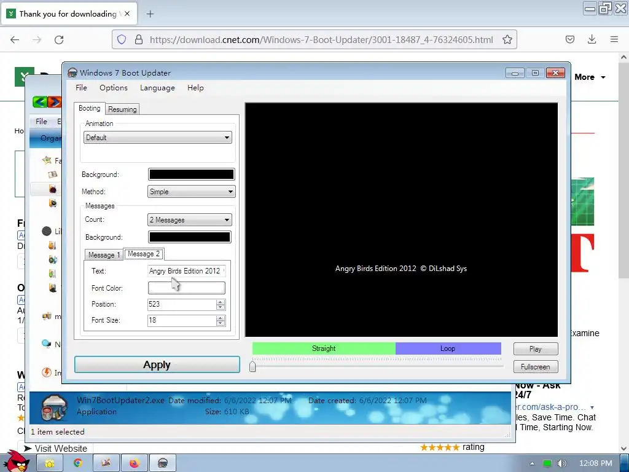Open the Font Color swatch
Screen dimensions: 629x472
click(x=187, y=288)
